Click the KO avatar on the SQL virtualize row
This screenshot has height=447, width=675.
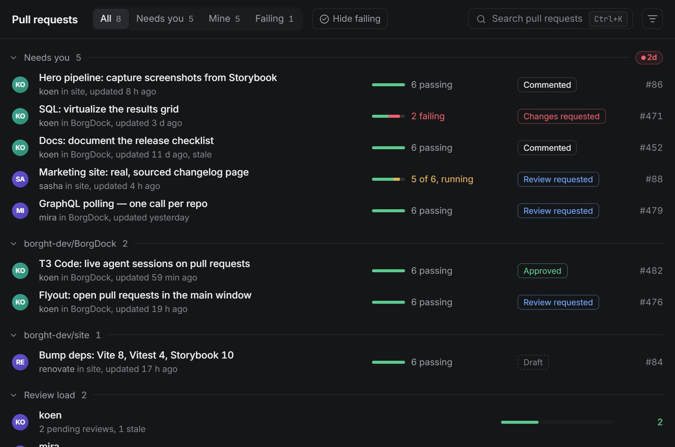[x=20, y=116]
